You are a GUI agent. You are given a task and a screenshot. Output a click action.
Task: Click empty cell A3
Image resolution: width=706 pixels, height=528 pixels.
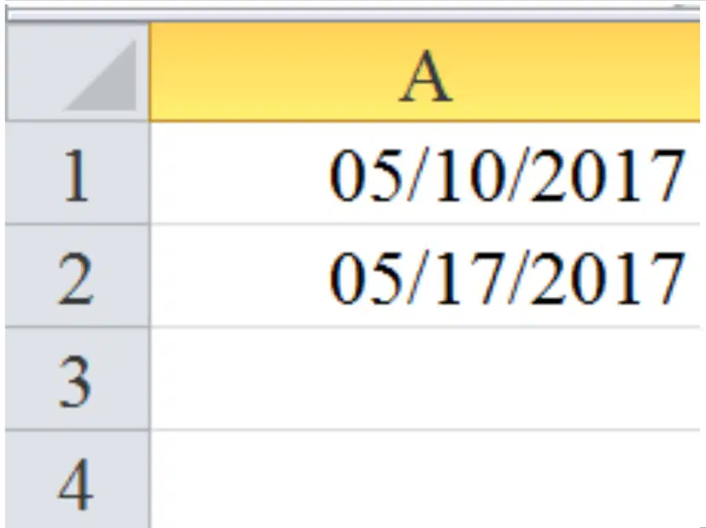click(425, 379)
